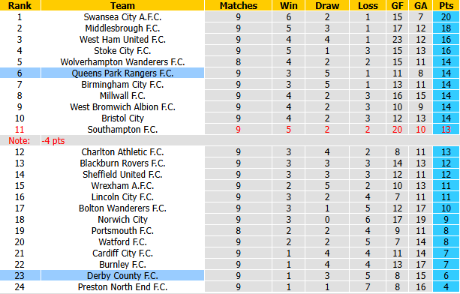Image resolution: width=460 pixels, height=294 pixels.
Task: Click the Draw column header
Action: point(327,5)
